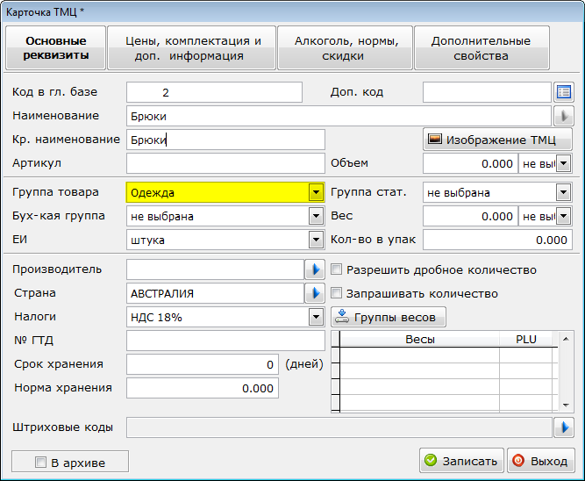
Task: Click the Штриховые коды field
Action: tap(339, 427)
